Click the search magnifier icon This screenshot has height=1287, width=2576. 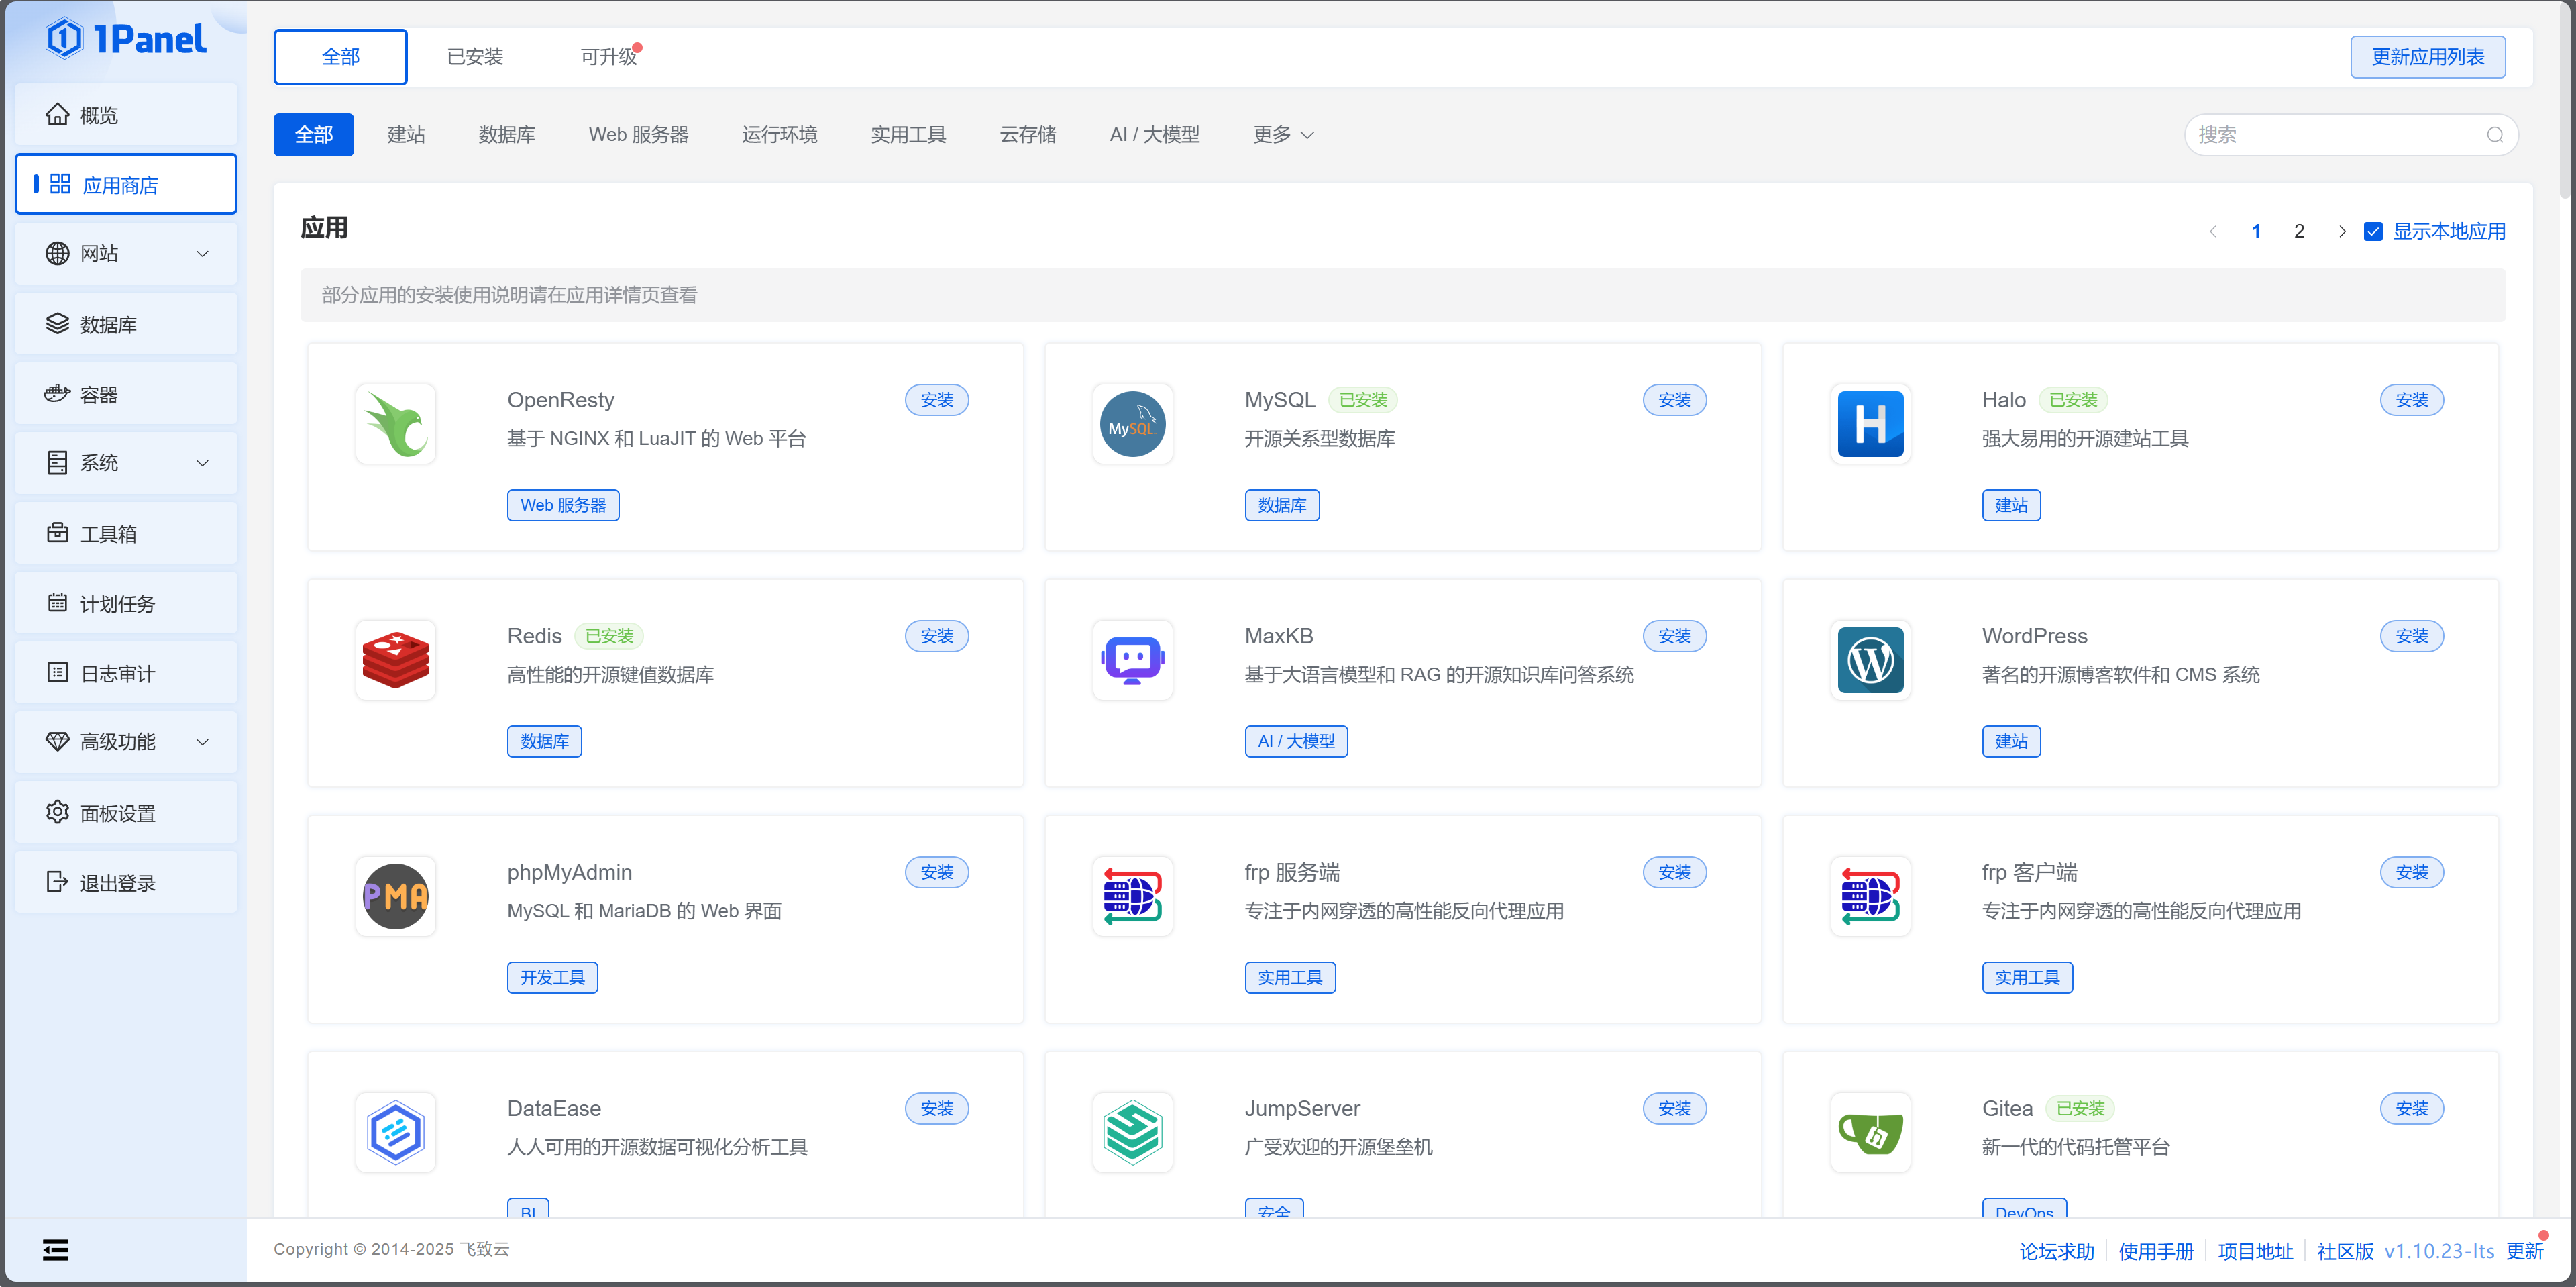2494,135
